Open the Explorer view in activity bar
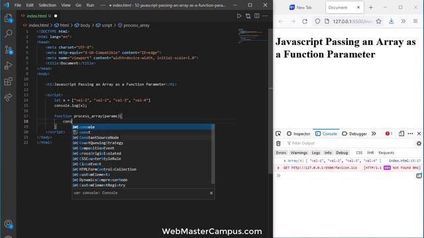This screenshot has width=424, height=238. 9,18
